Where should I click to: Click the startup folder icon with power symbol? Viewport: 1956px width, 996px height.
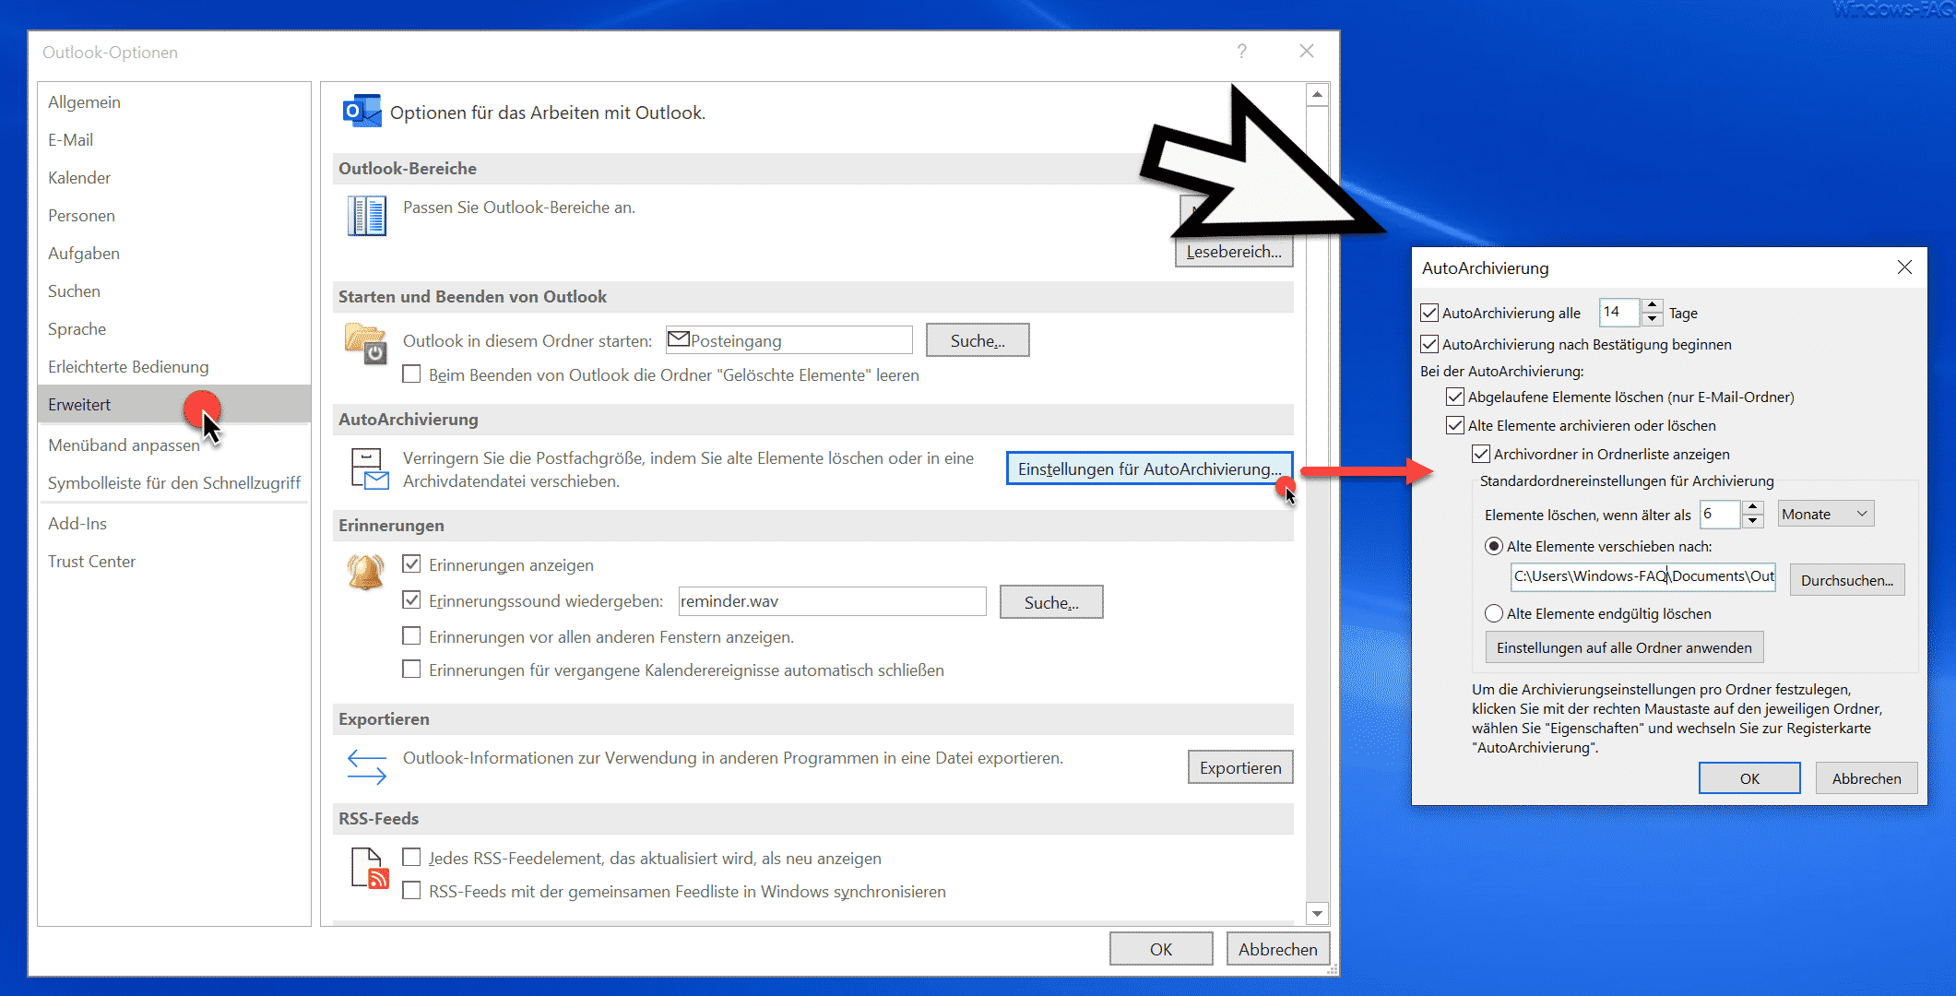click(x=365, y=343)
